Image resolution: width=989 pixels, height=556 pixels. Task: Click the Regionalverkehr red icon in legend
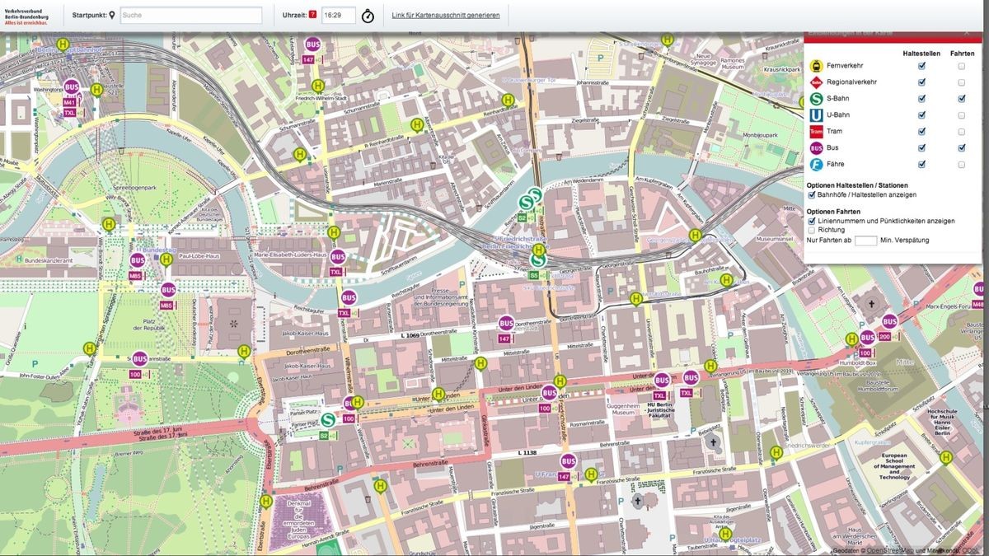click(x=817, y=82)
